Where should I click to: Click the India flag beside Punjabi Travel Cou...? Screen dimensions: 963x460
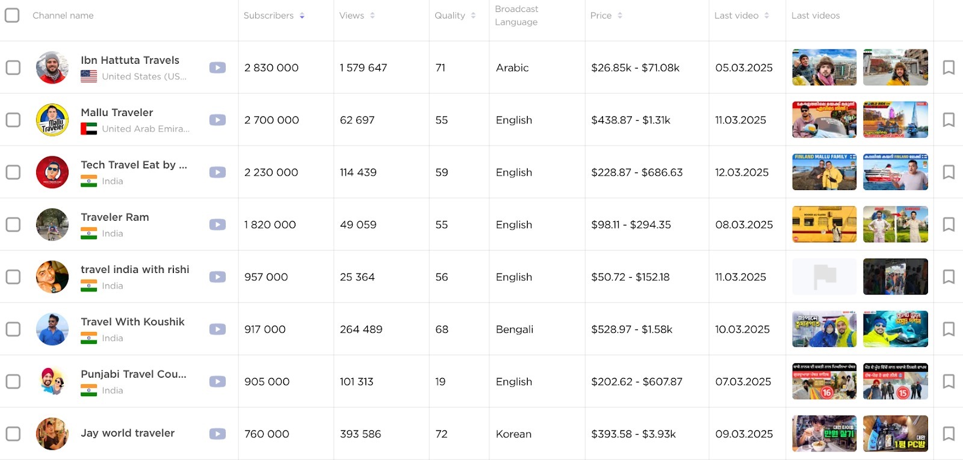[88, 390]
